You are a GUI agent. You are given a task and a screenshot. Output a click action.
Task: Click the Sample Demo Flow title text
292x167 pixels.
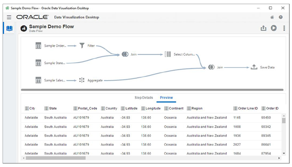point(51,27)
